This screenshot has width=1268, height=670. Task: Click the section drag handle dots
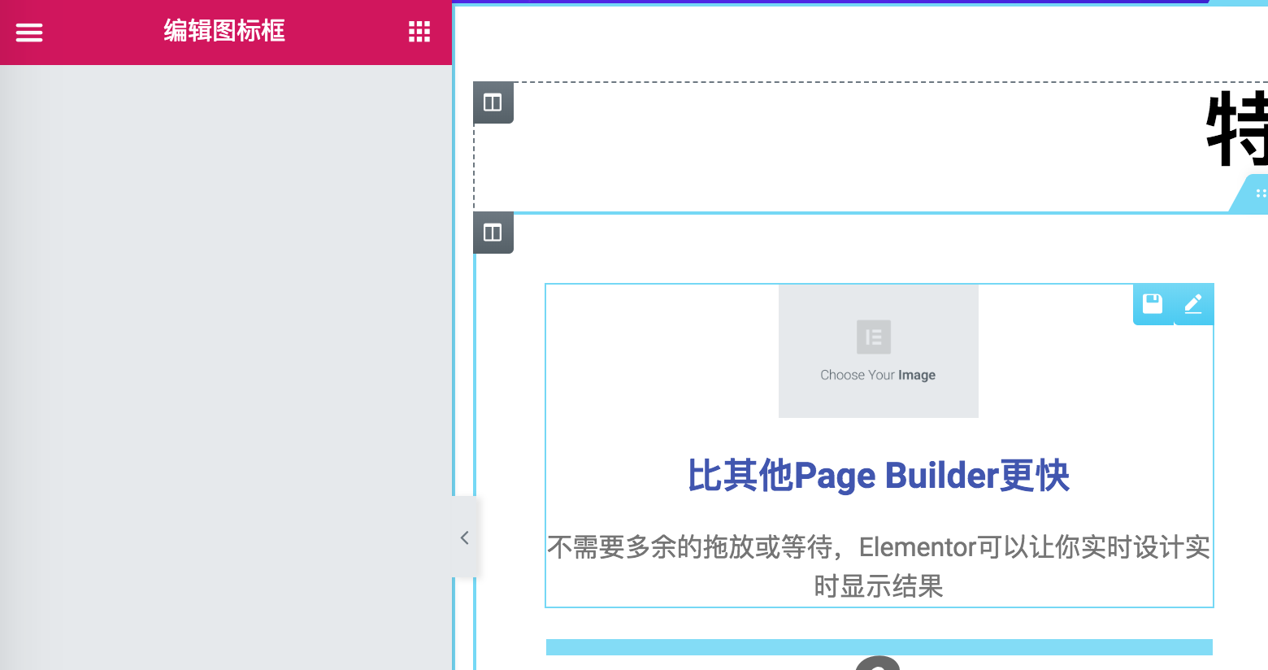[x=1260, y=194]
